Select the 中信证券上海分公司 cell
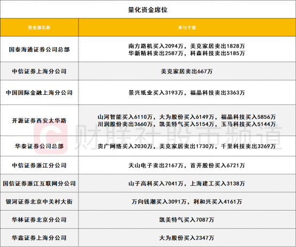 (x=39, y=71)
